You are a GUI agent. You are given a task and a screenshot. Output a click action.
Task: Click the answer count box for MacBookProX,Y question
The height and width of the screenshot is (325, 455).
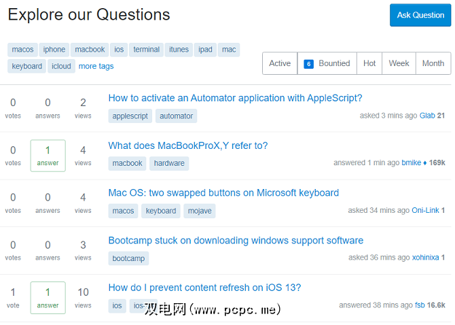point(48,155)
